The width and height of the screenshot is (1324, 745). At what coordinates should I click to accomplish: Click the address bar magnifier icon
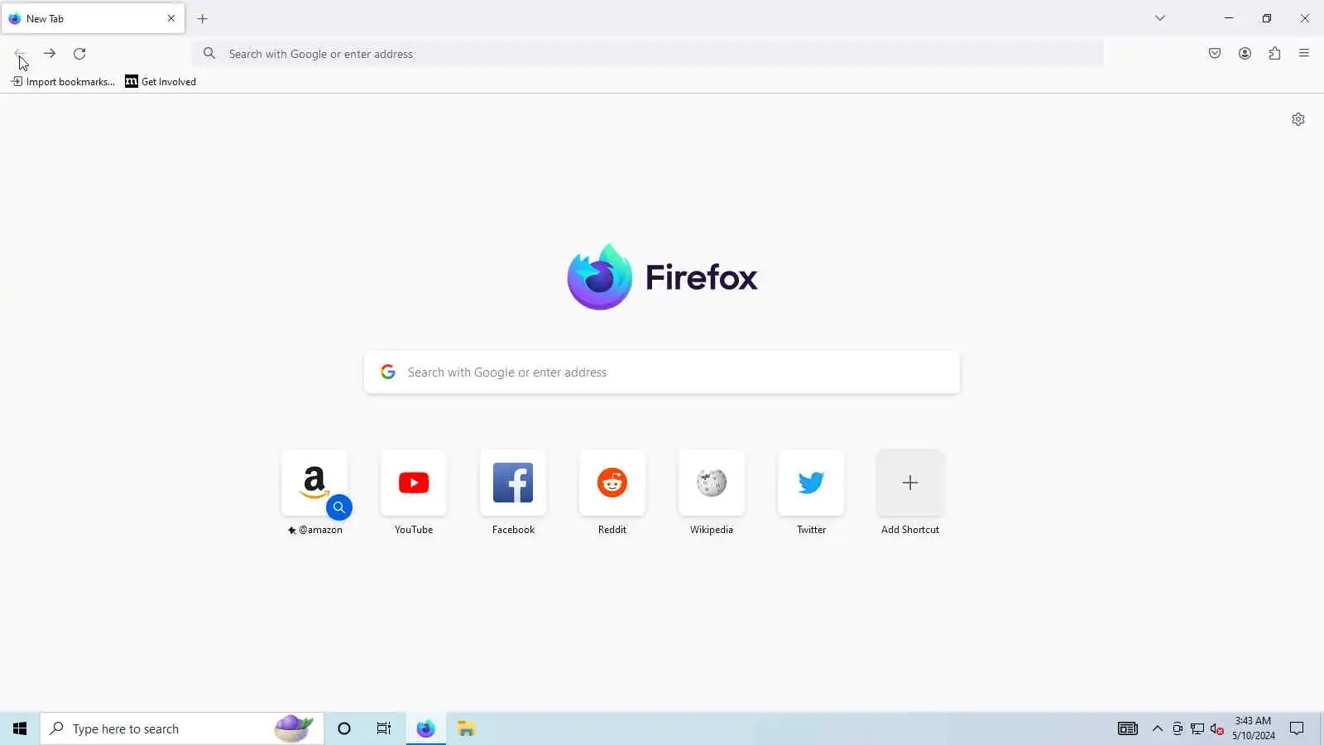tap(209, 54)
